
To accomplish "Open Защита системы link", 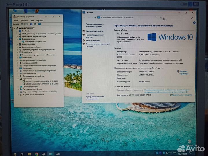I will click(x=93, y=40).
